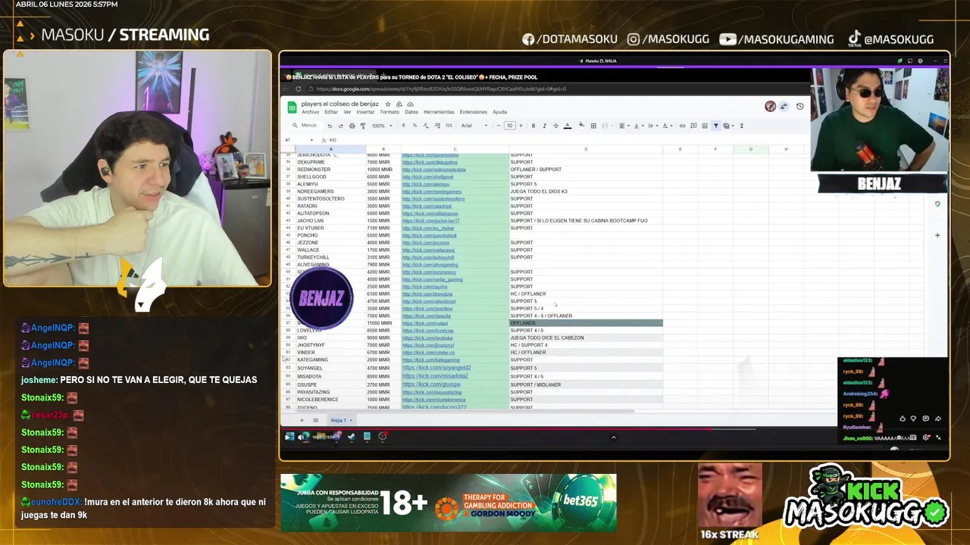Click the font size field showing 10
Screen dimensions: 970x545
pyautogui.click(x=509, y=126)
